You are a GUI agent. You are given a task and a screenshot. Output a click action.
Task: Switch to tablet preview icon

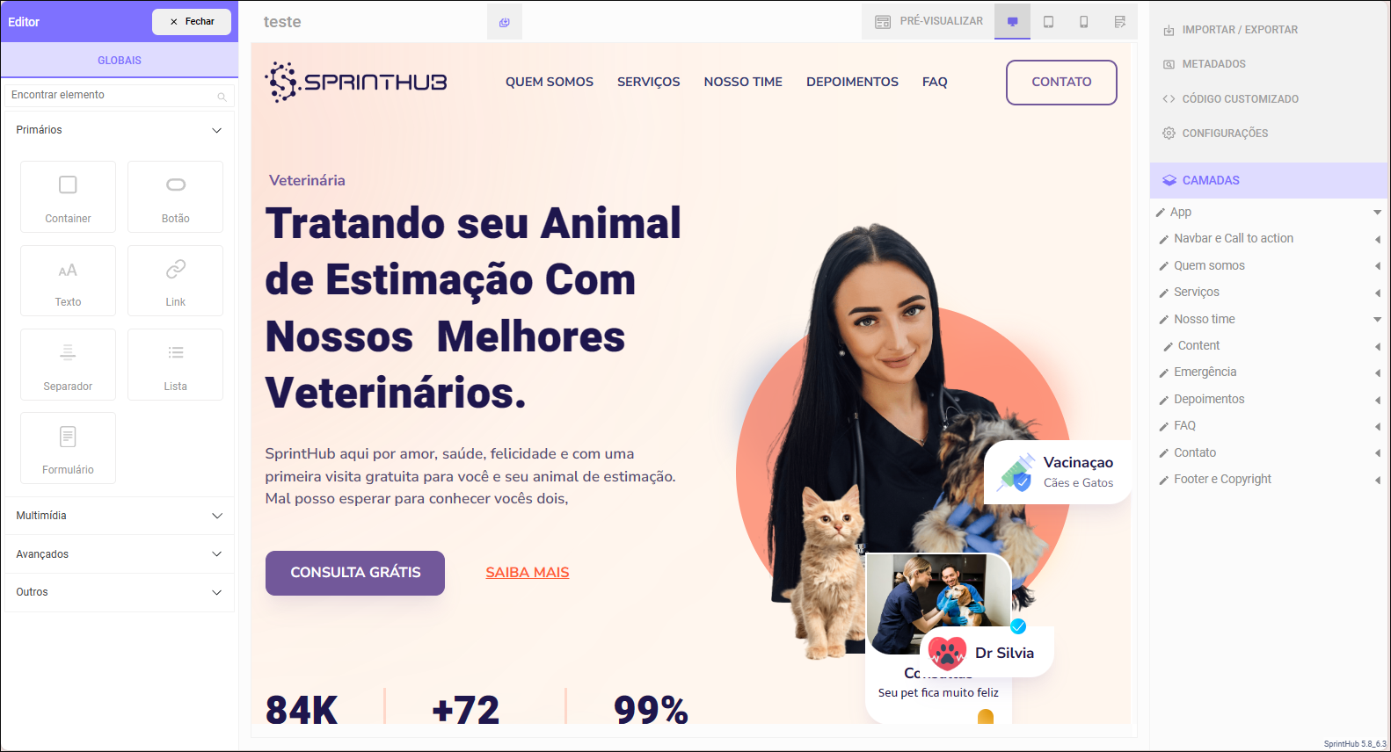click(1048, 22)
